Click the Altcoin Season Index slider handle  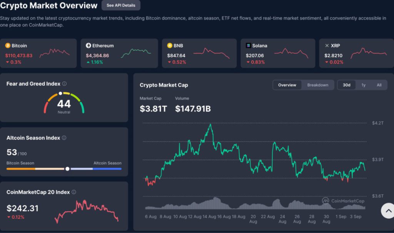click(67, 169)
